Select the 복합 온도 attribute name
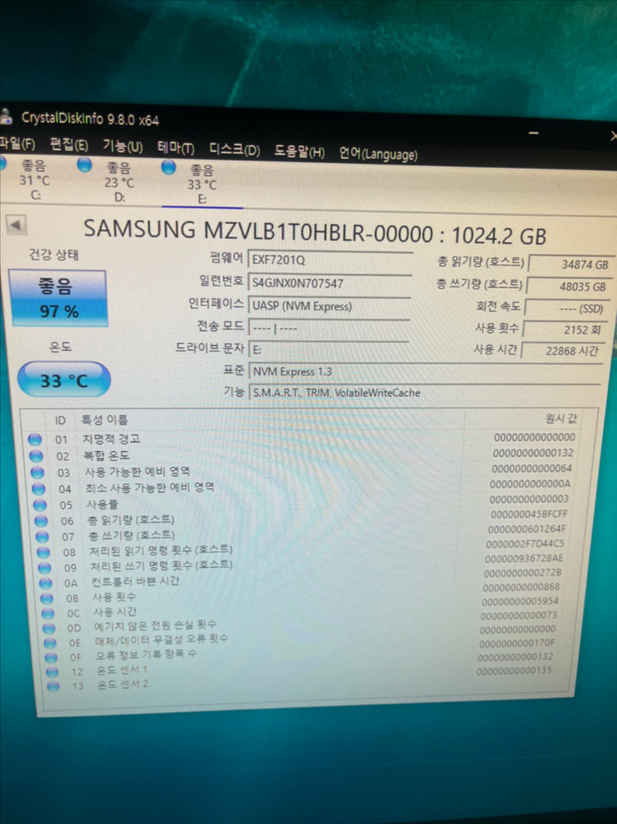 point(107,455)
